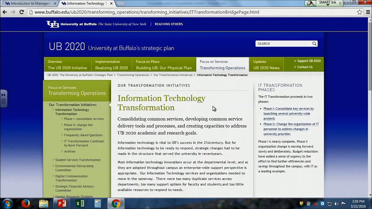Switch to the Introduction to Management tab

pyautogui.click(x=30, y=3)
